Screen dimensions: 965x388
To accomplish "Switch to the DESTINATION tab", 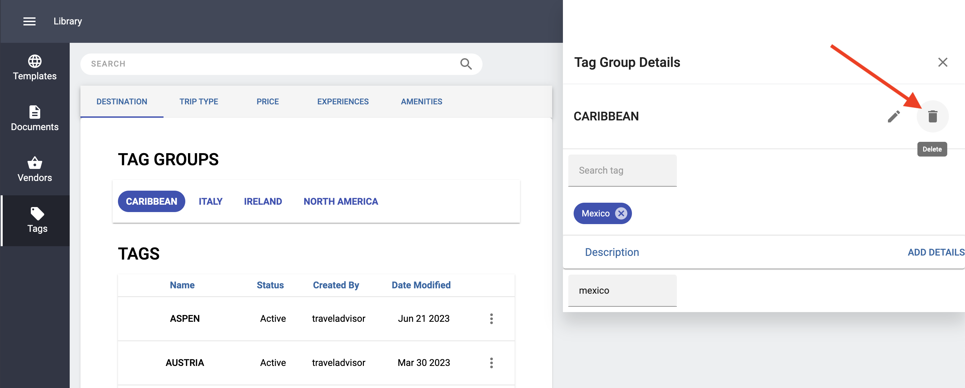I will [x=122, y=102].
